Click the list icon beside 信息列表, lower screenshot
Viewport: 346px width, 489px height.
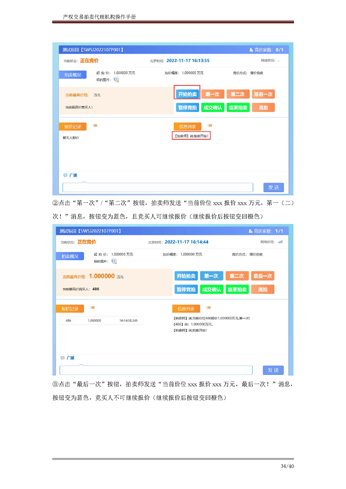(x=208, y=308)
